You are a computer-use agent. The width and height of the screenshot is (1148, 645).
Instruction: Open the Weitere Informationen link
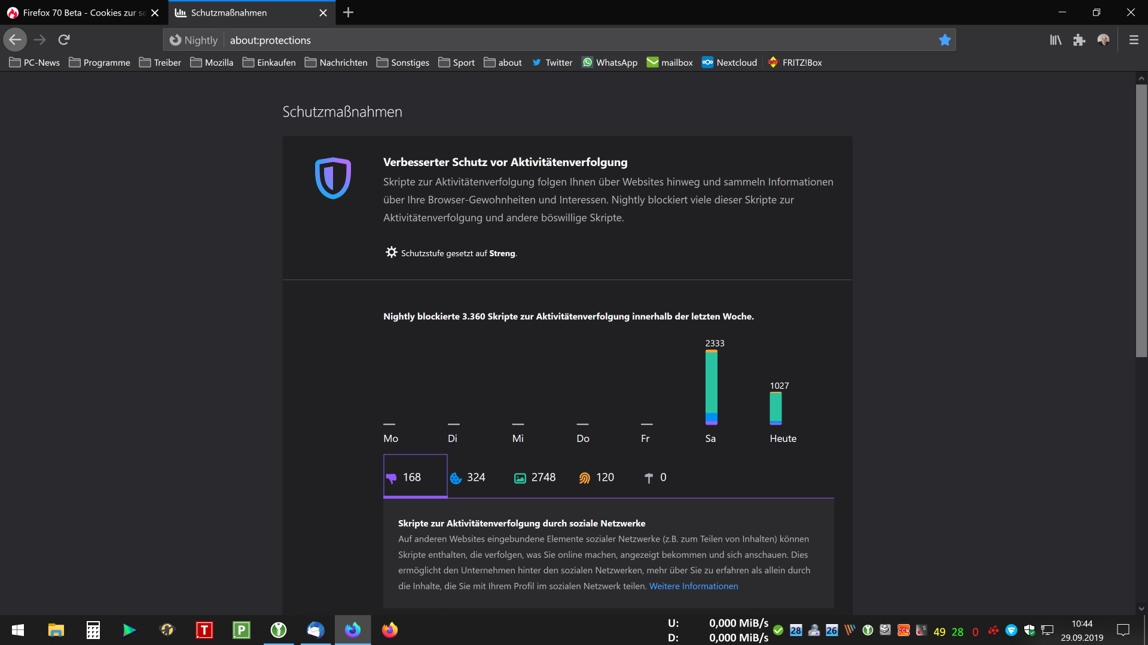point(694,586)
